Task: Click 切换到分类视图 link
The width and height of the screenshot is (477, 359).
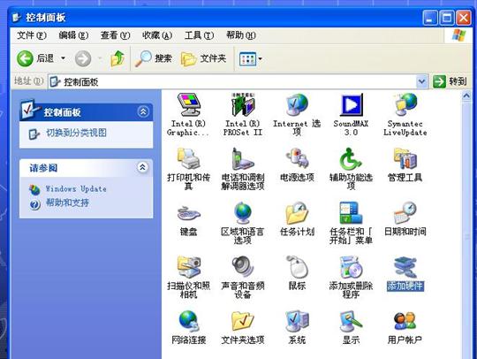Action: click(x=76, y=133)
